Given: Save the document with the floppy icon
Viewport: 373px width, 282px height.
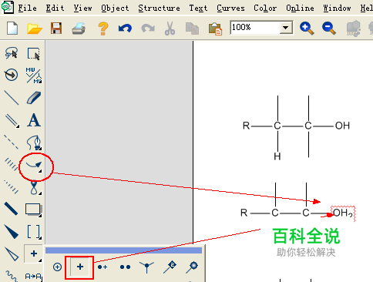Looking at the screenshot, I should 56,28.
